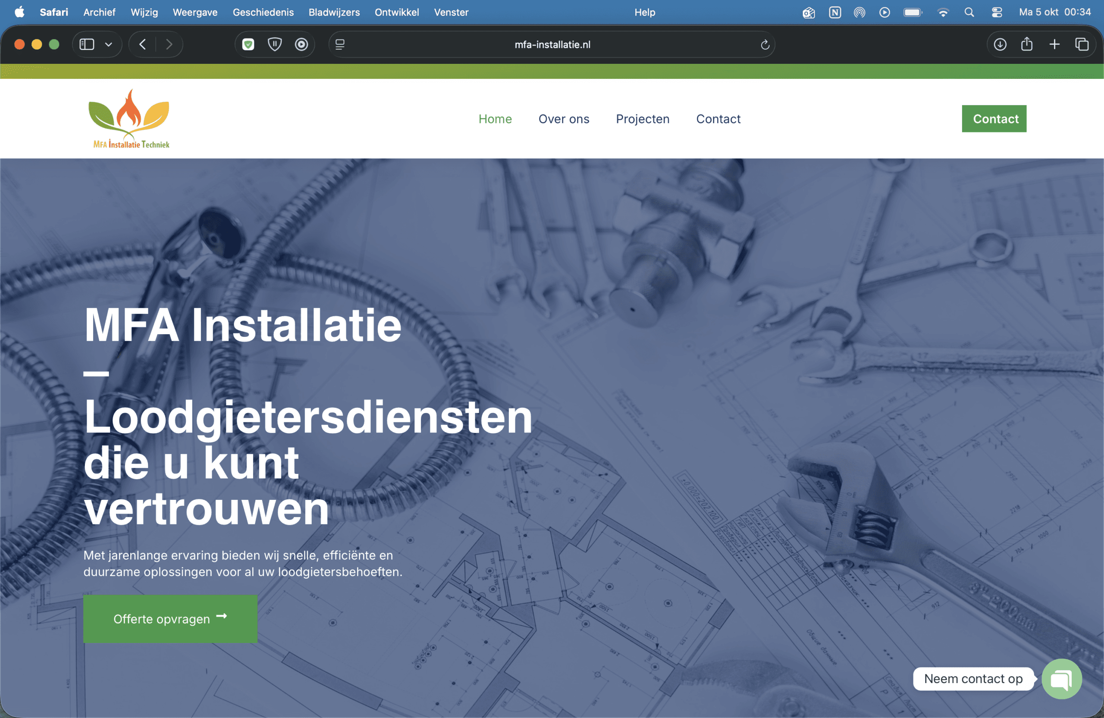Screen dimensions: 1104x718
Task: Open the Apple menu
Action: pyautogui.click(x=19, y=12)
